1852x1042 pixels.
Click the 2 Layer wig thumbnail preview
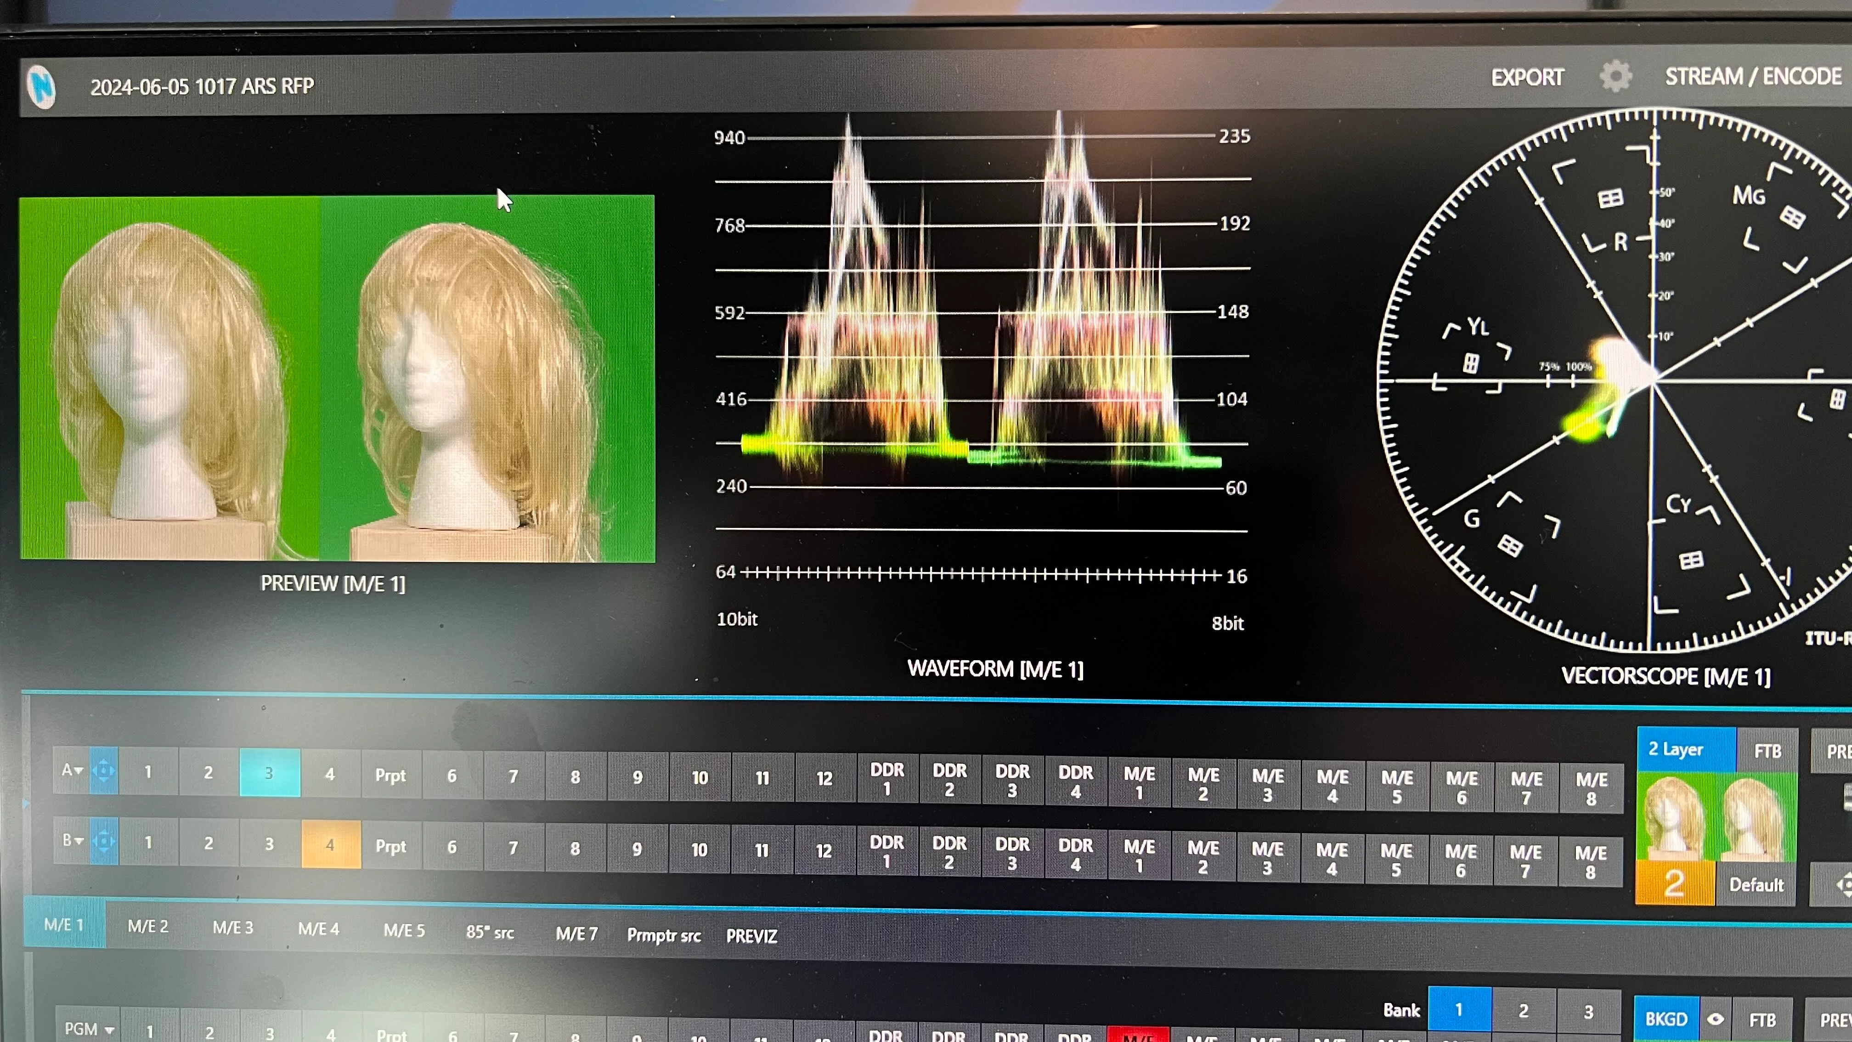click(x=1717, y=818)
